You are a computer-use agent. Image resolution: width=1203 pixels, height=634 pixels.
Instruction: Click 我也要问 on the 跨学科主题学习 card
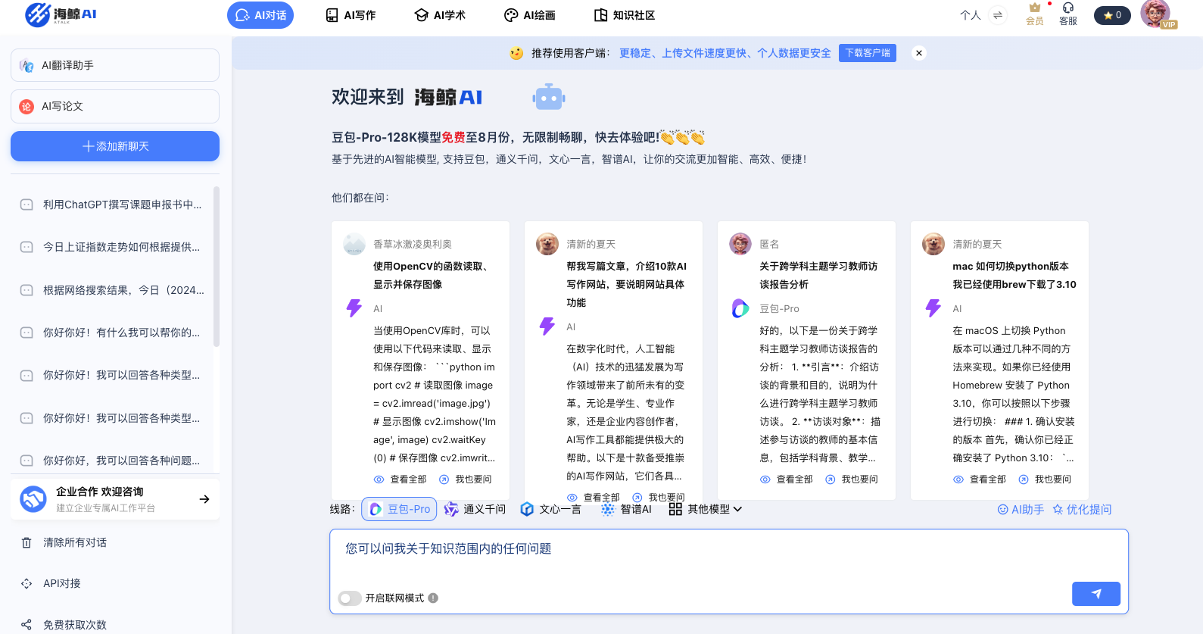tap(852, 479)
